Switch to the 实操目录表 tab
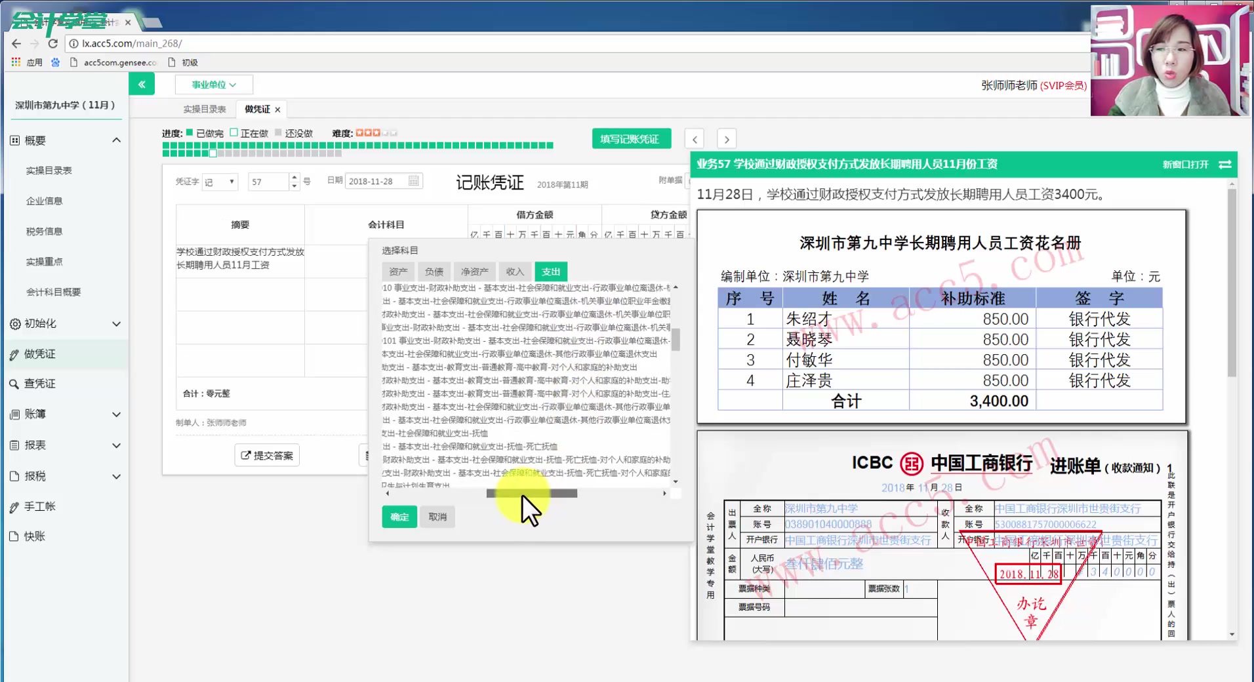This screenshot has width=1254, height=682. [x=203, y=108]
